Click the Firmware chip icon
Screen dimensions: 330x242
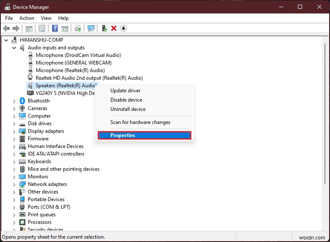[x=22, y=139]
